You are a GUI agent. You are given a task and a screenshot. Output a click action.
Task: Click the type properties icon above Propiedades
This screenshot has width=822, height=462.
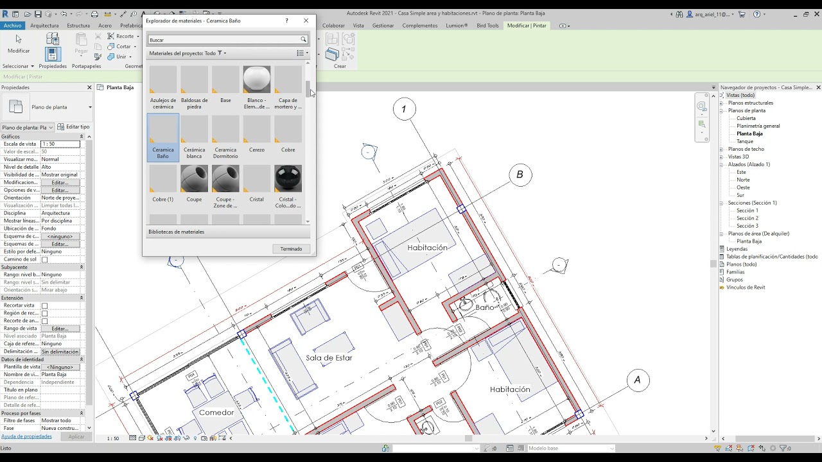click(x=53, y=38)
